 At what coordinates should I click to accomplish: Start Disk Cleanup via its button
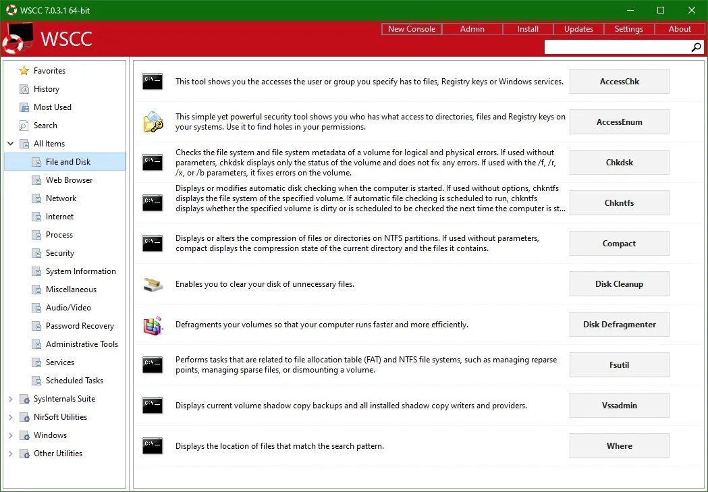coord(619,284)
